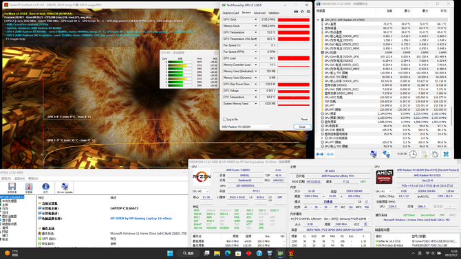Open the Sensors thermometer icon in HWiNFO toolbar
This screenshot has height=259, width=461.
pyautogui.click(x=28, y=187)
